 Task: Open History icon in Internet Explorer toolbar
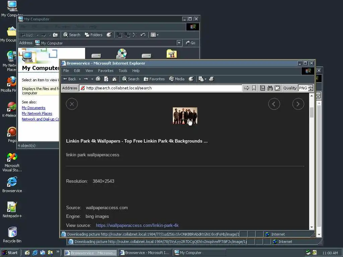(191, 79)
